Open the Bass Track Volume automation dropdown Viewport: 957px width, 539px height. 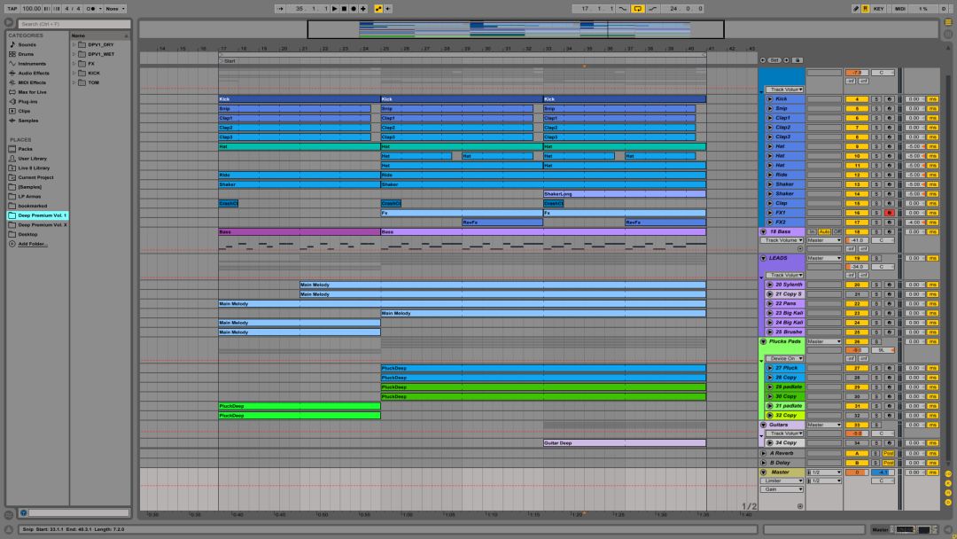click(x=782, y=240)
